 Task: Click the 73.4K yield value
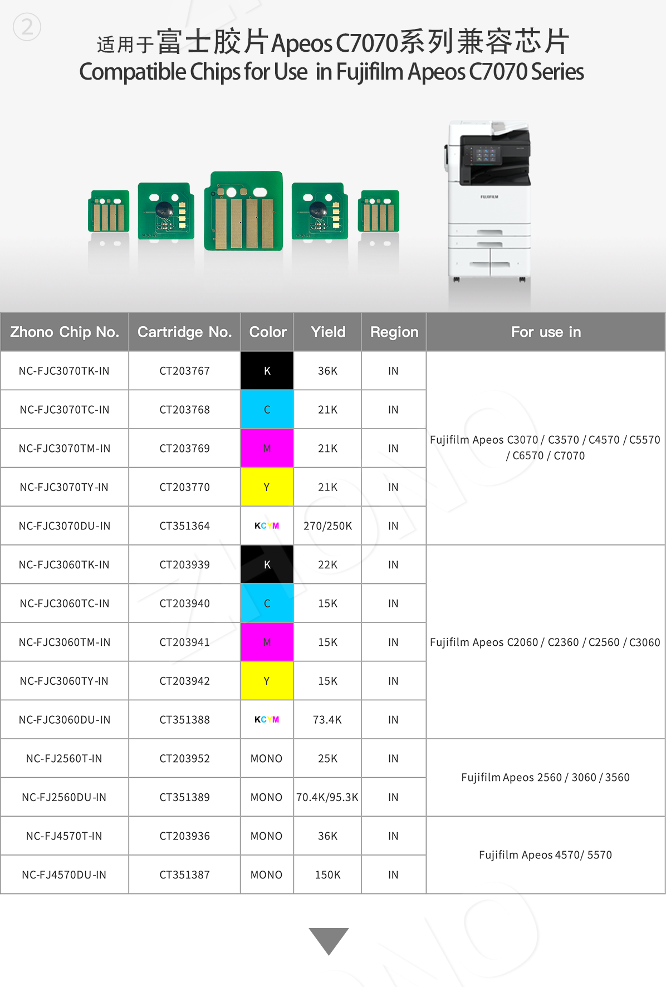[x=327, y=720]
